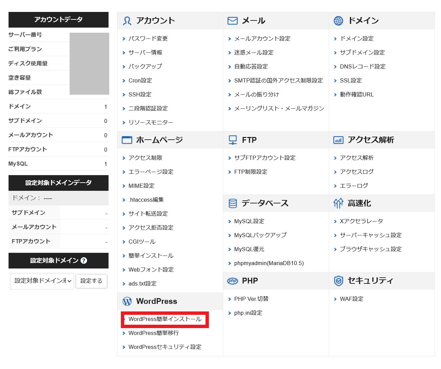Open リソースモニター link
The image size is (441, 369).
151,122
